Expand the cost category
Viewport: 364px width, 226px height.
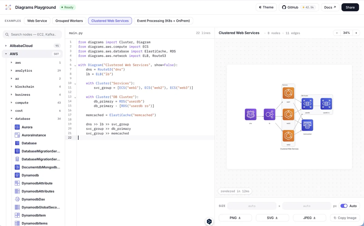coord(12,111)
